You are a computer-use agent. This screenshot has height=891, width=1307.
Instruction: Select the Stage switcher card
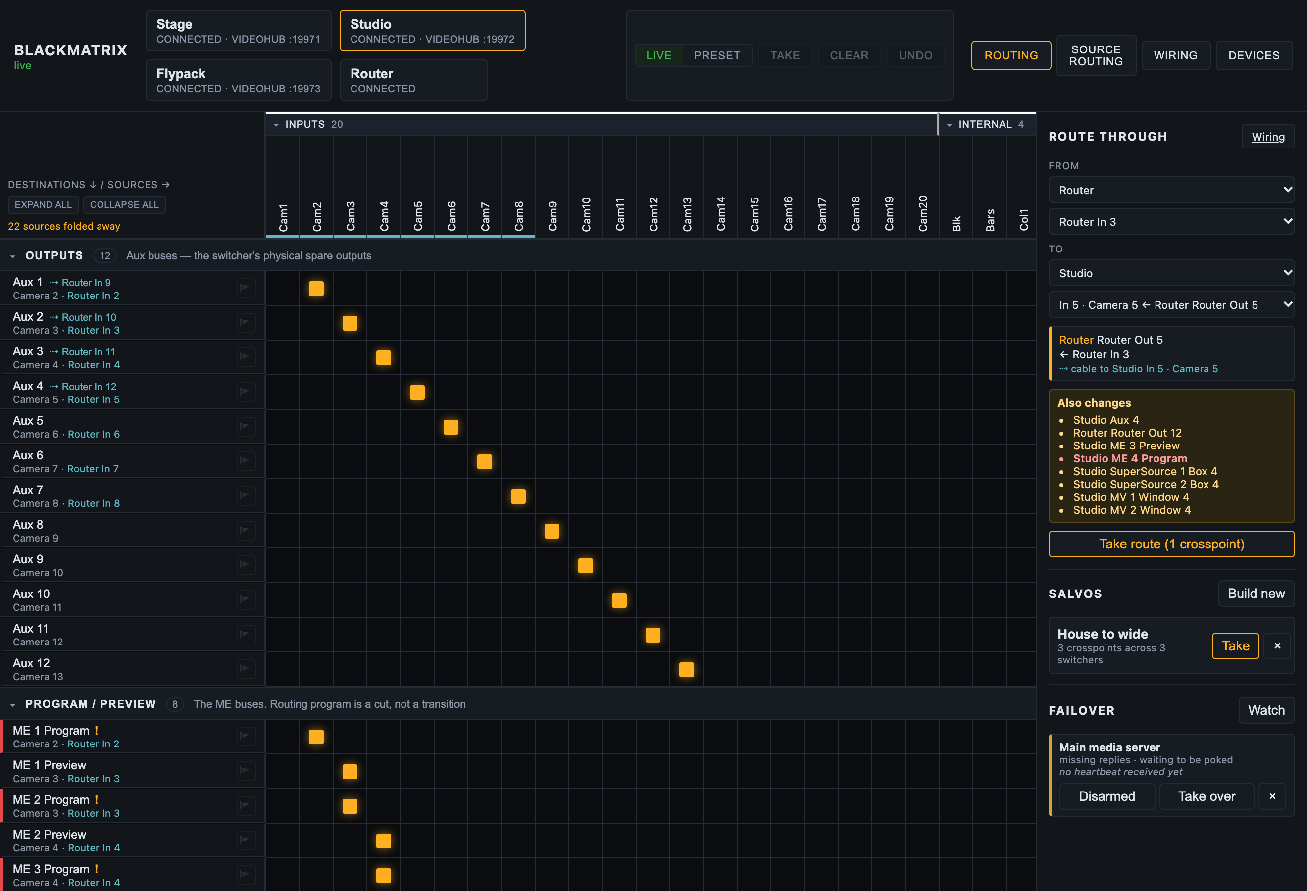[x=239, y=31]
